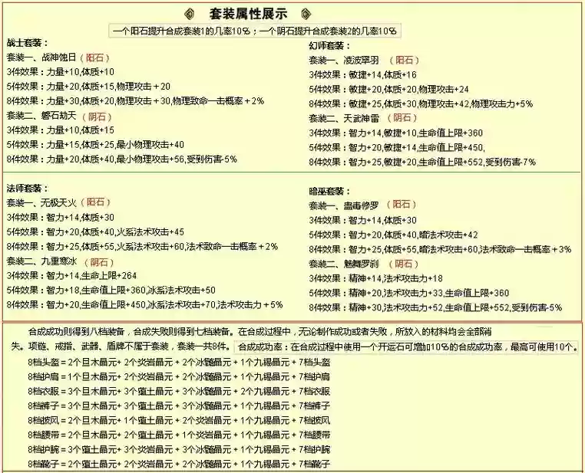Click the line containing '生命值上限+552,受到伤害-7%'

click(x=422, y=162)
